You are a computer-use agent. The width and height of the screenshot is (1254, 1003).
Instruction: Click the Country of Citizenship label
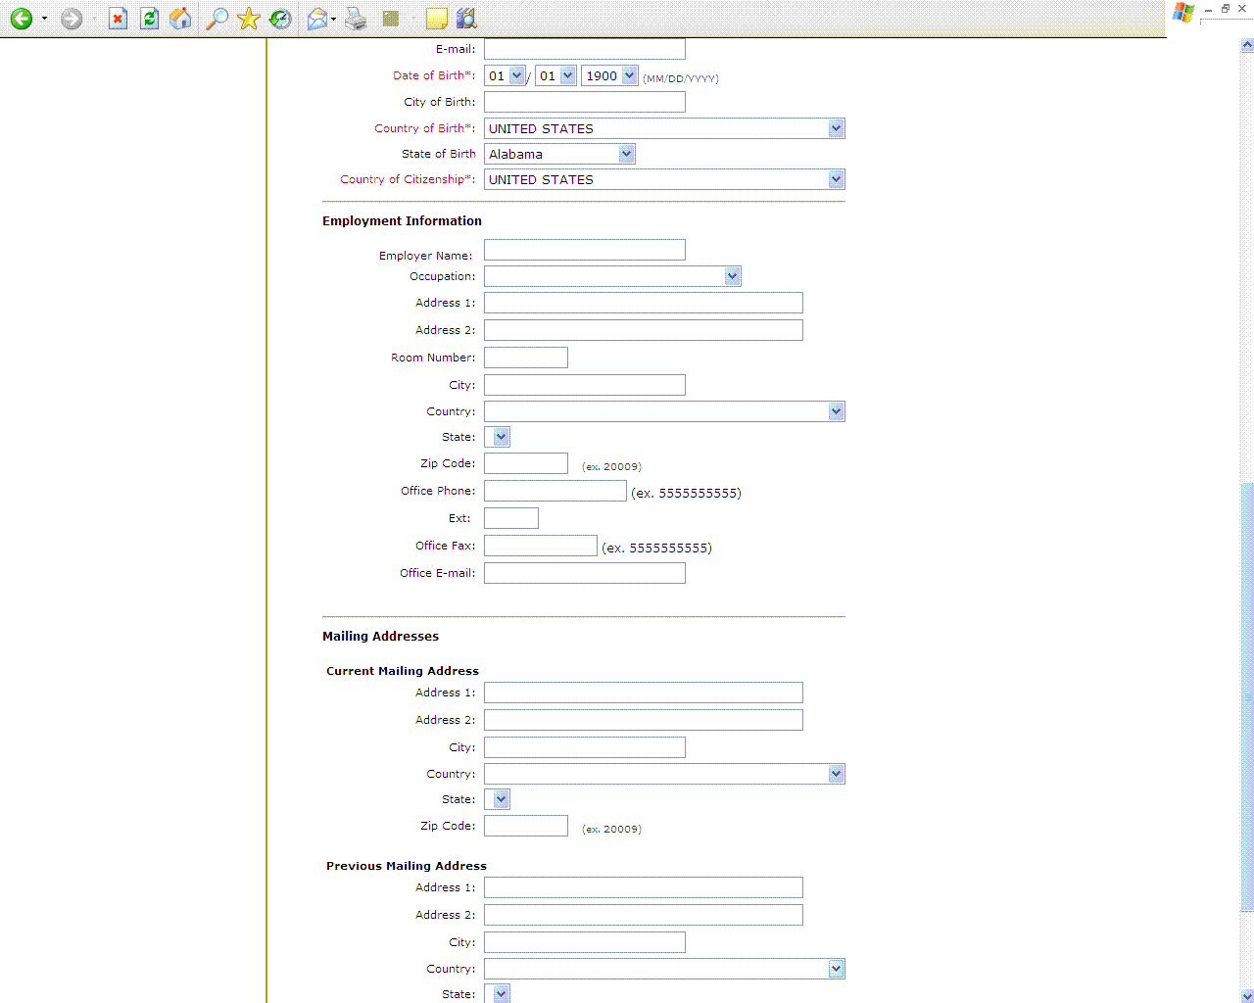click(x=408, y=179)
